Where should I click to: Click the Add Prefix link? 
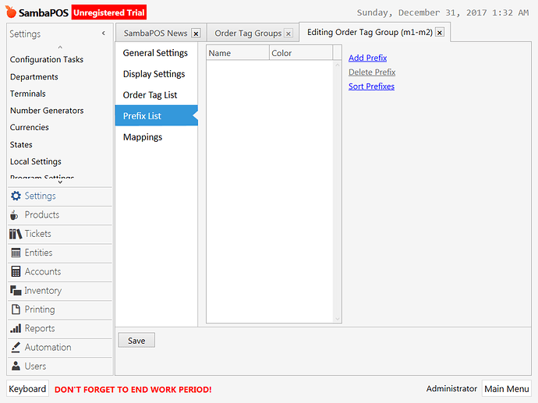point(367,58)
